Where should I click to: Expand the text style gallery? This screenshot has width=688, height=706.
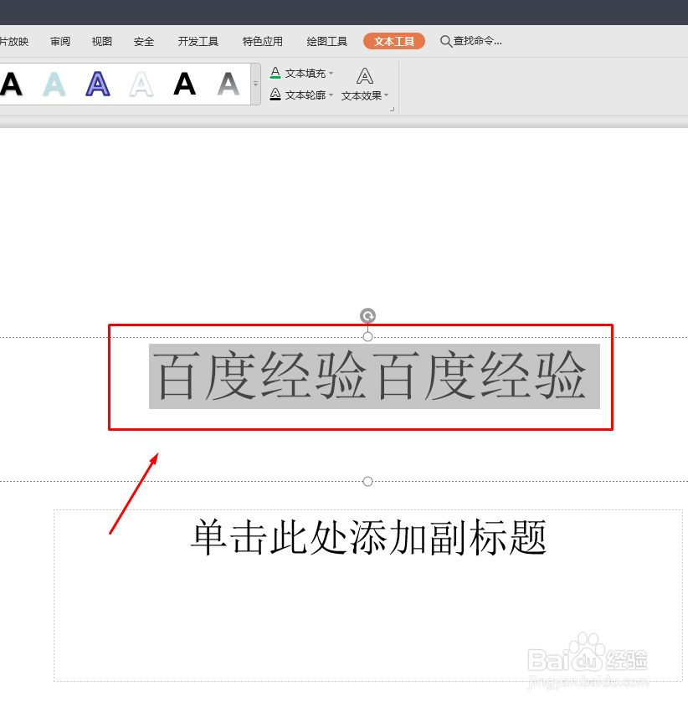tap(255, 84)
